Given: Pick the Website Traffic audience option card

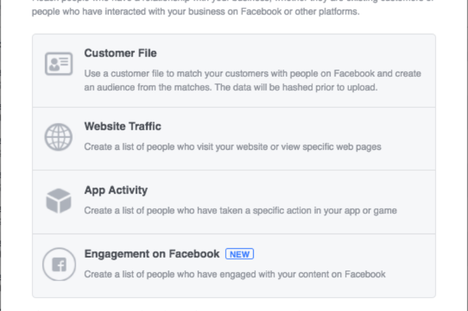Looking at the screenshot, I should [234, 139].
